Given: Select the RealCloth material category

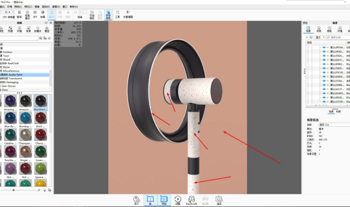Looking at the screenshot, I should [13, 63].
